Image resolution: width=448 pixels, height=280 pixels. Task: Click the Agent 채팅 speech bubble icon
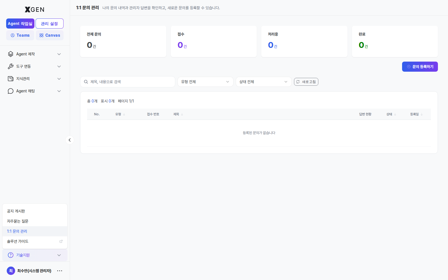pyautogui.click(x=11, y=91)
